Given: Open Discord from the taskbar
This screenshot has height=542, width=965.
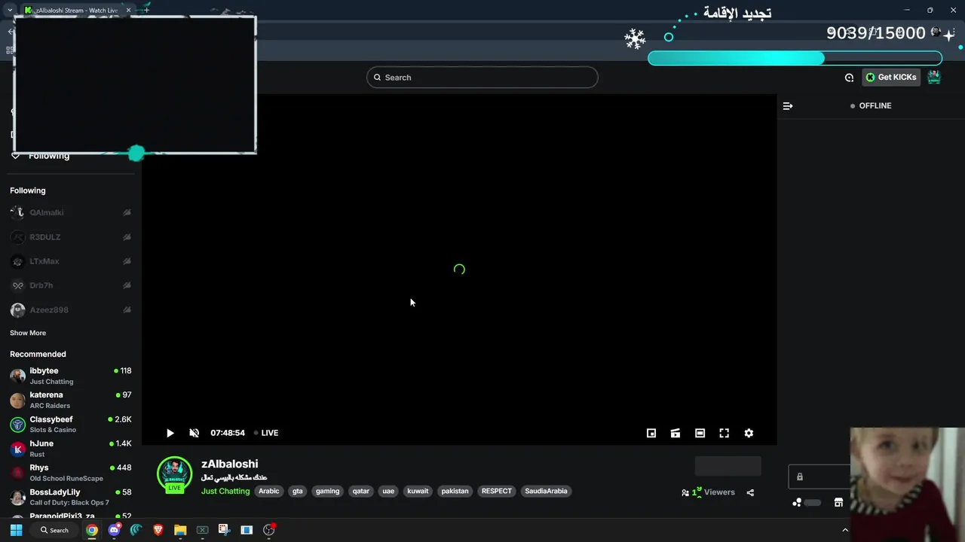Looking at the screenshot, I should 114,530.
